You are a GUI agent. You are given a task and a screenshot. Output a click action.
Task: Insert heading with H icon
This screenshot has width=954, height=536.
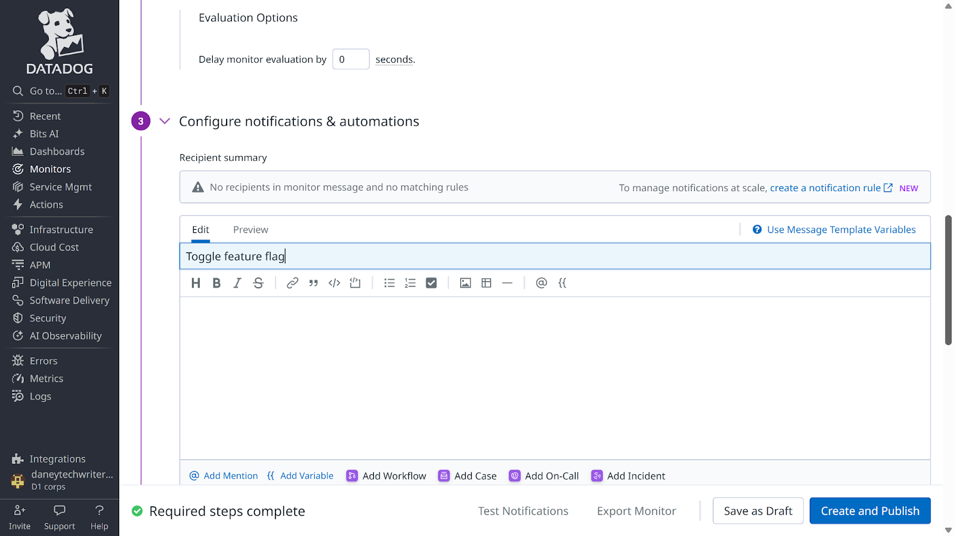(196, 283)
